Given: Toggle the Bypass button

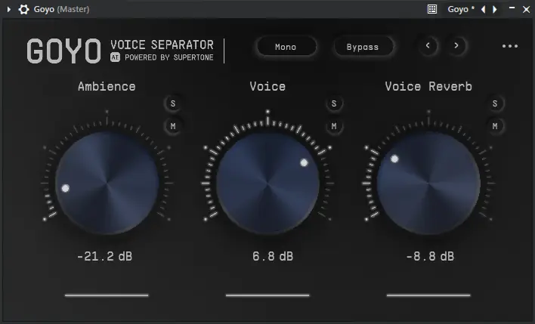Looking at the screenshot, I should pyautogui.click(x=363, y=47).
